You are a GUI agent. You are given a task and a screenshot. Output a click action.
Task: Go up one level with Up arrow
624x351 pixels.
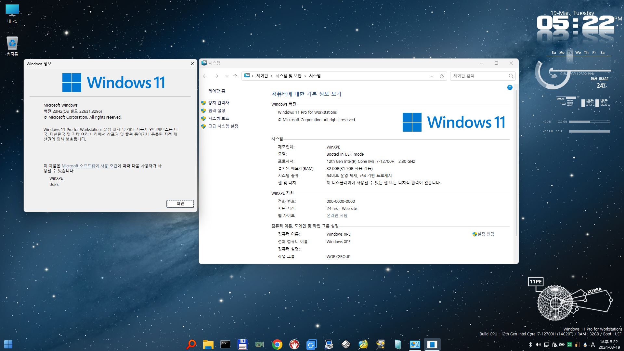(235, 76)
